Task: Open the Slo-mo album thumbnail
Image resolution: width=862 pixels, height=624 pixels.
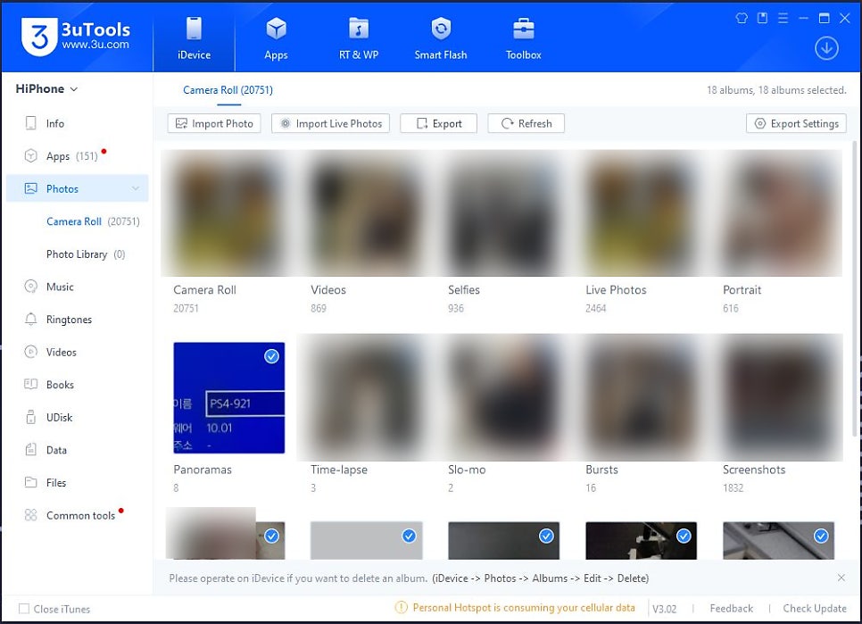Action: click(503, 397)
